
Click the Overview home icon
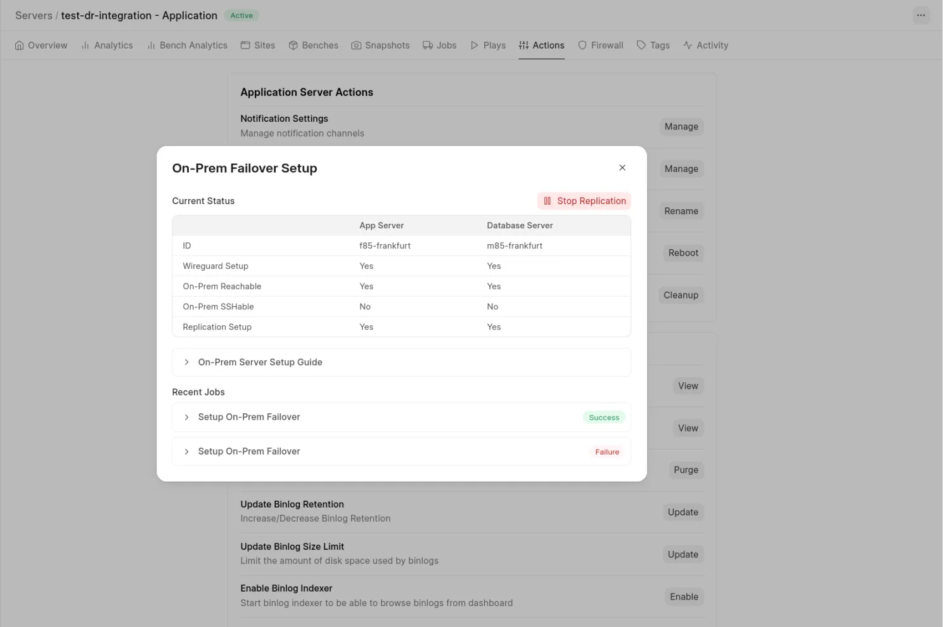(20, 46)
